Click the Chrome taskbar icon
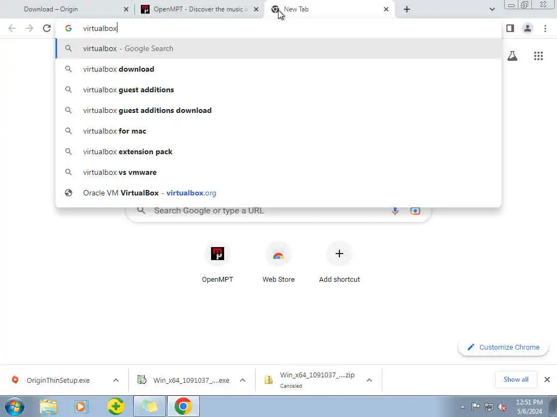Screen dimensions: 557x417 pos(183,406)
